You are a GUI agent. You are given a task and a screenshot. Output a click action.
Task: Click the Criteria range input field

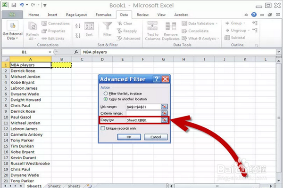point(143,113)
